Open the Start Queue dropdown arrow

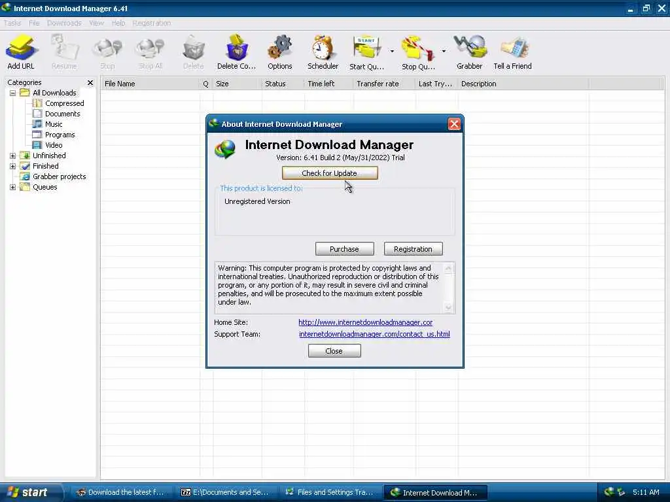coord(392,51)
